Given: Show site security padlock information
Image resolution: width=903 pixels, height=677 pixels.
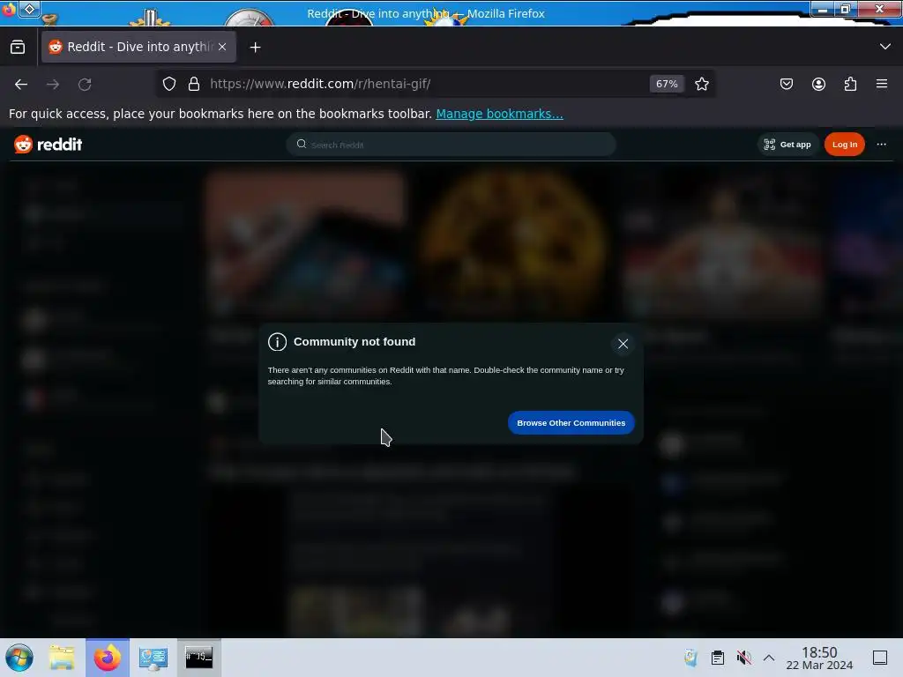Looking at the screenshot, I should point(194,84).
